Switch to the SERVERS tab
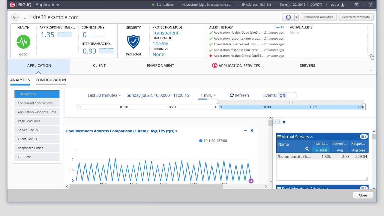This screenshot has height=216, width=384. (x=307, y=65)
